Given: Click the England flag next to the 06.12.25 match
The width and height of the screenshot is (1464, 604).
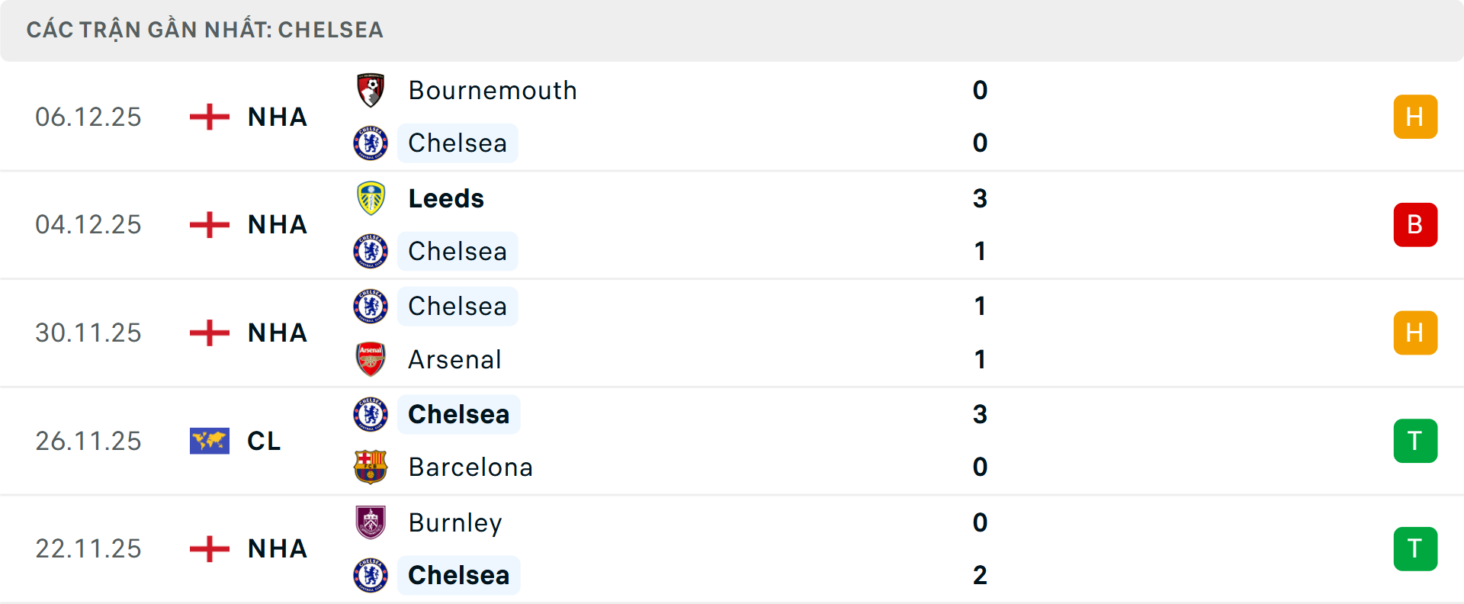Looking at the screenshot, I should coord(209,117).
